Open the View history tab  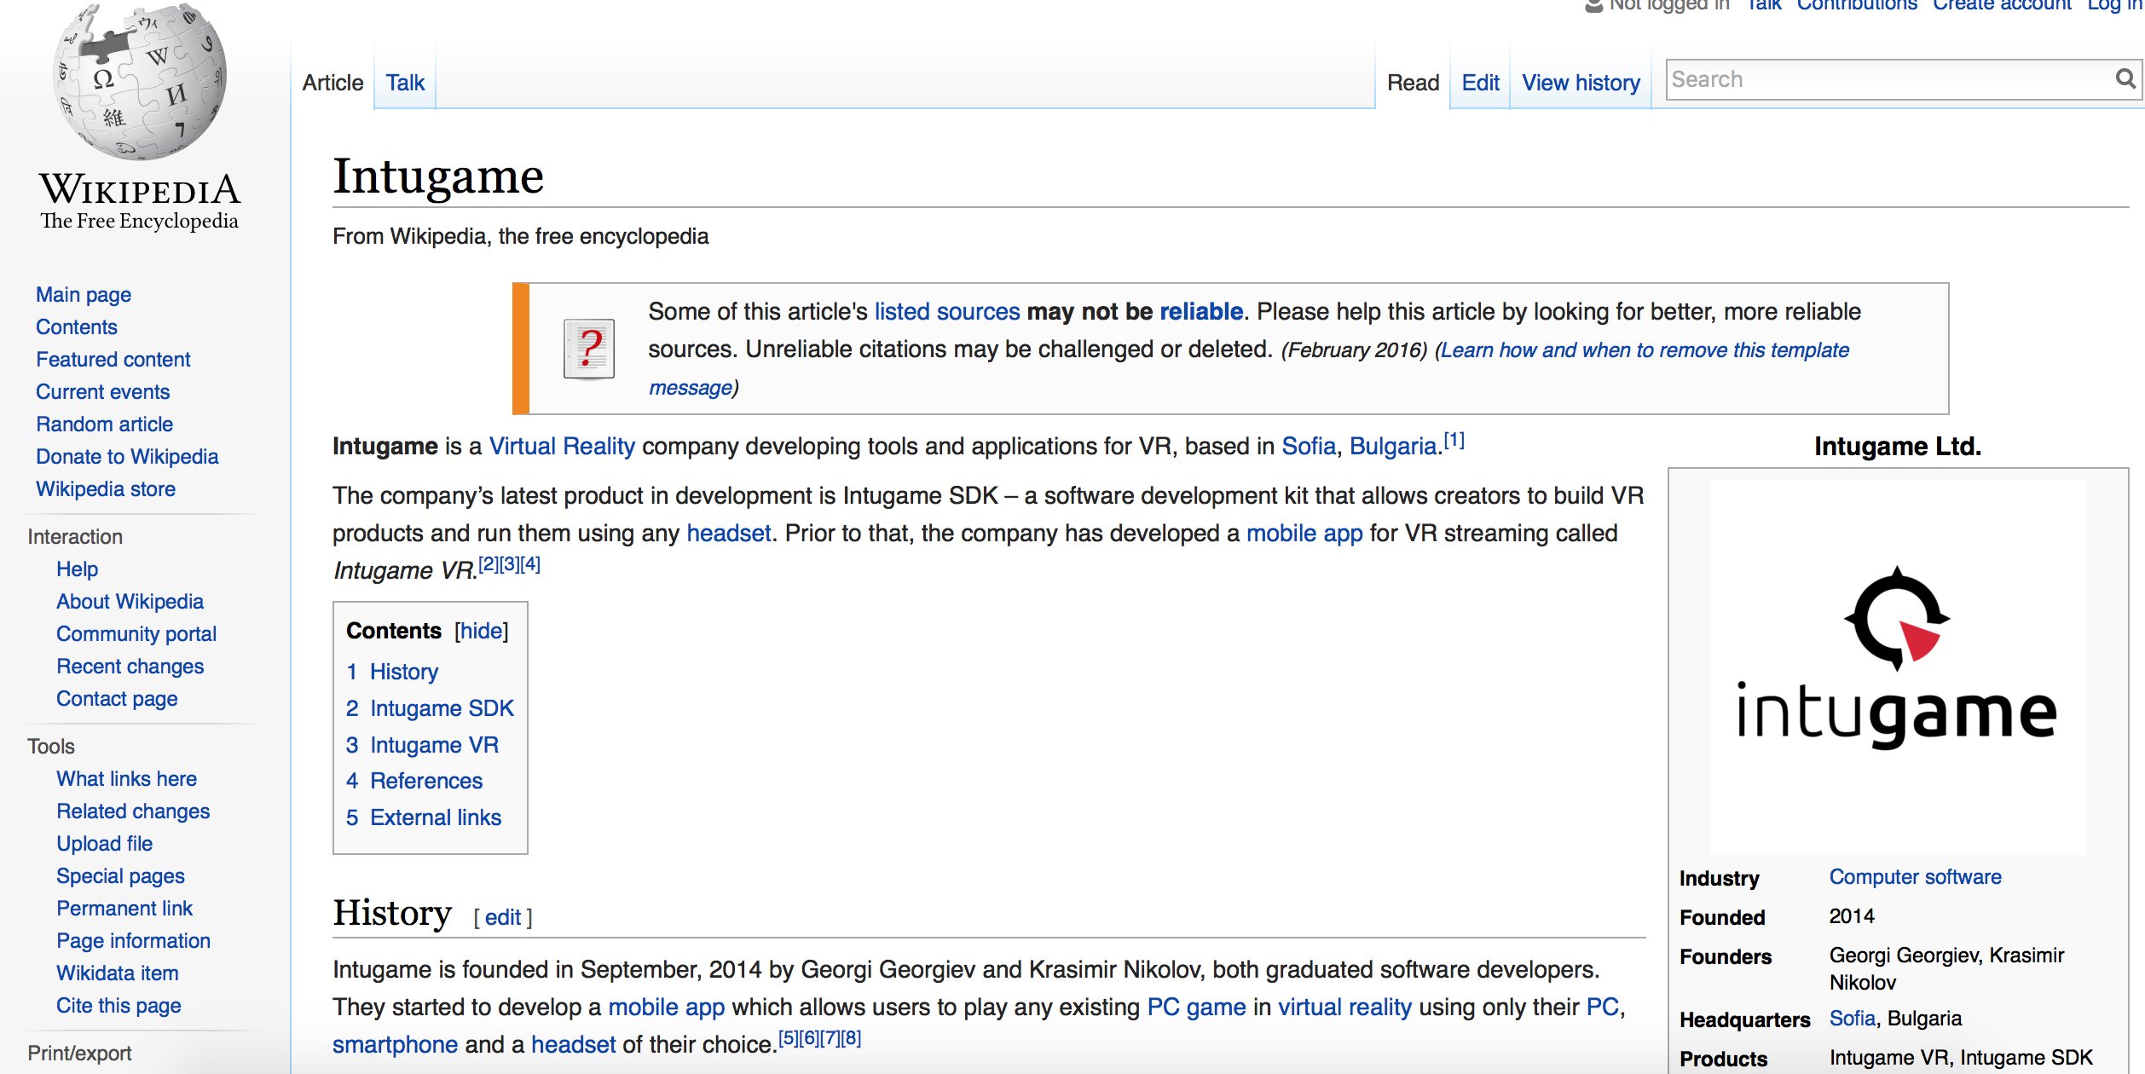click(x=1581, y=83)
